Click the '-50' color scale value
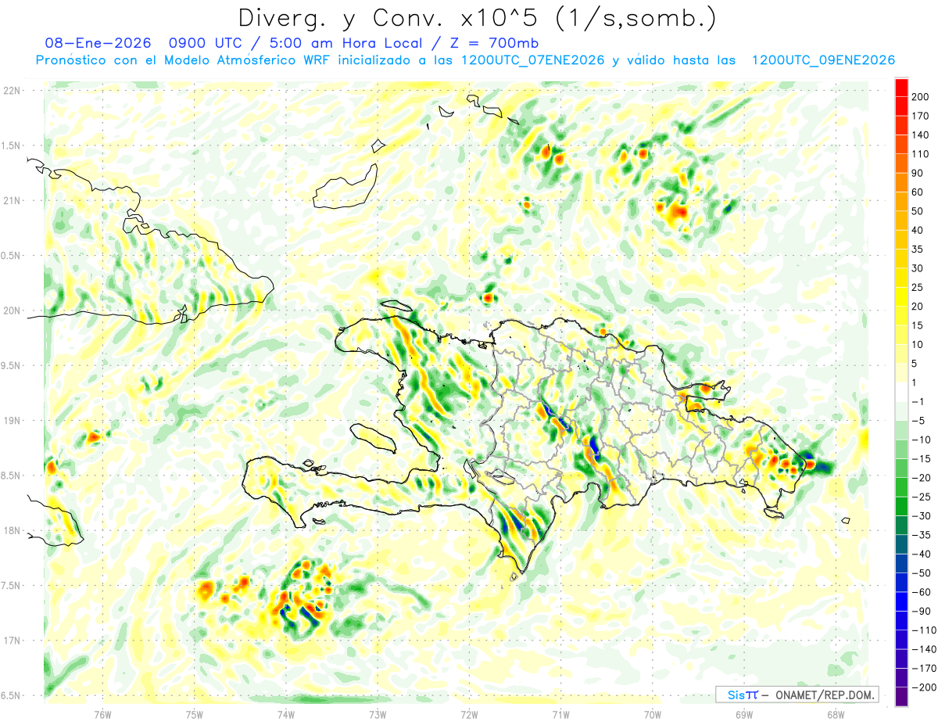The image size is (938, 725). (922, 574)
